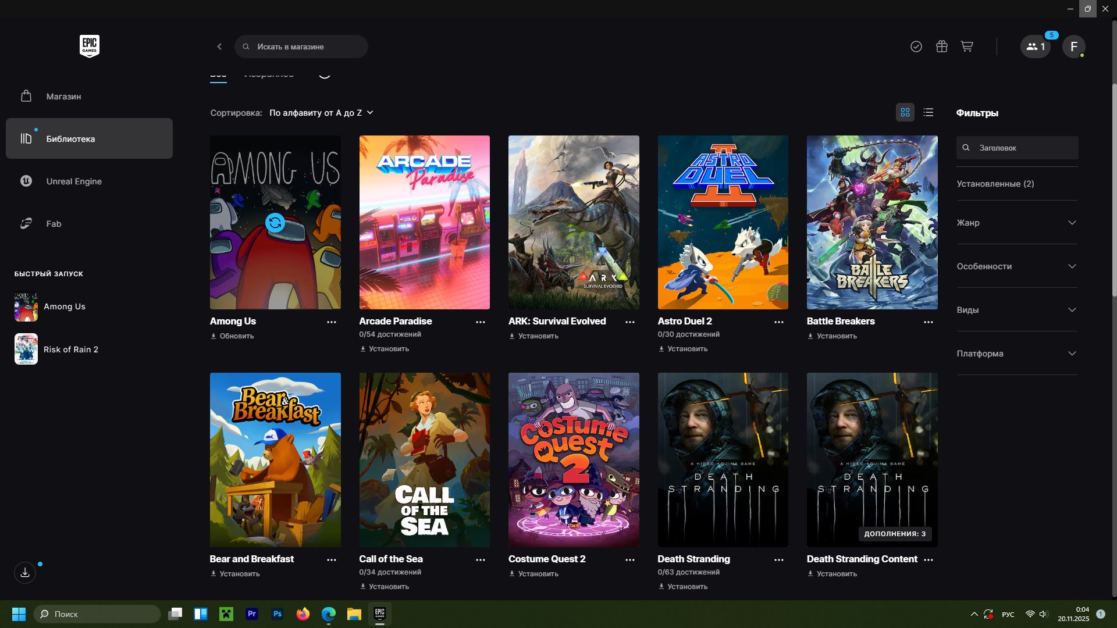This screenshot has width=1117, height=628.
Task: Open the wishlist checkmark icon
Action: click(916, 47)
